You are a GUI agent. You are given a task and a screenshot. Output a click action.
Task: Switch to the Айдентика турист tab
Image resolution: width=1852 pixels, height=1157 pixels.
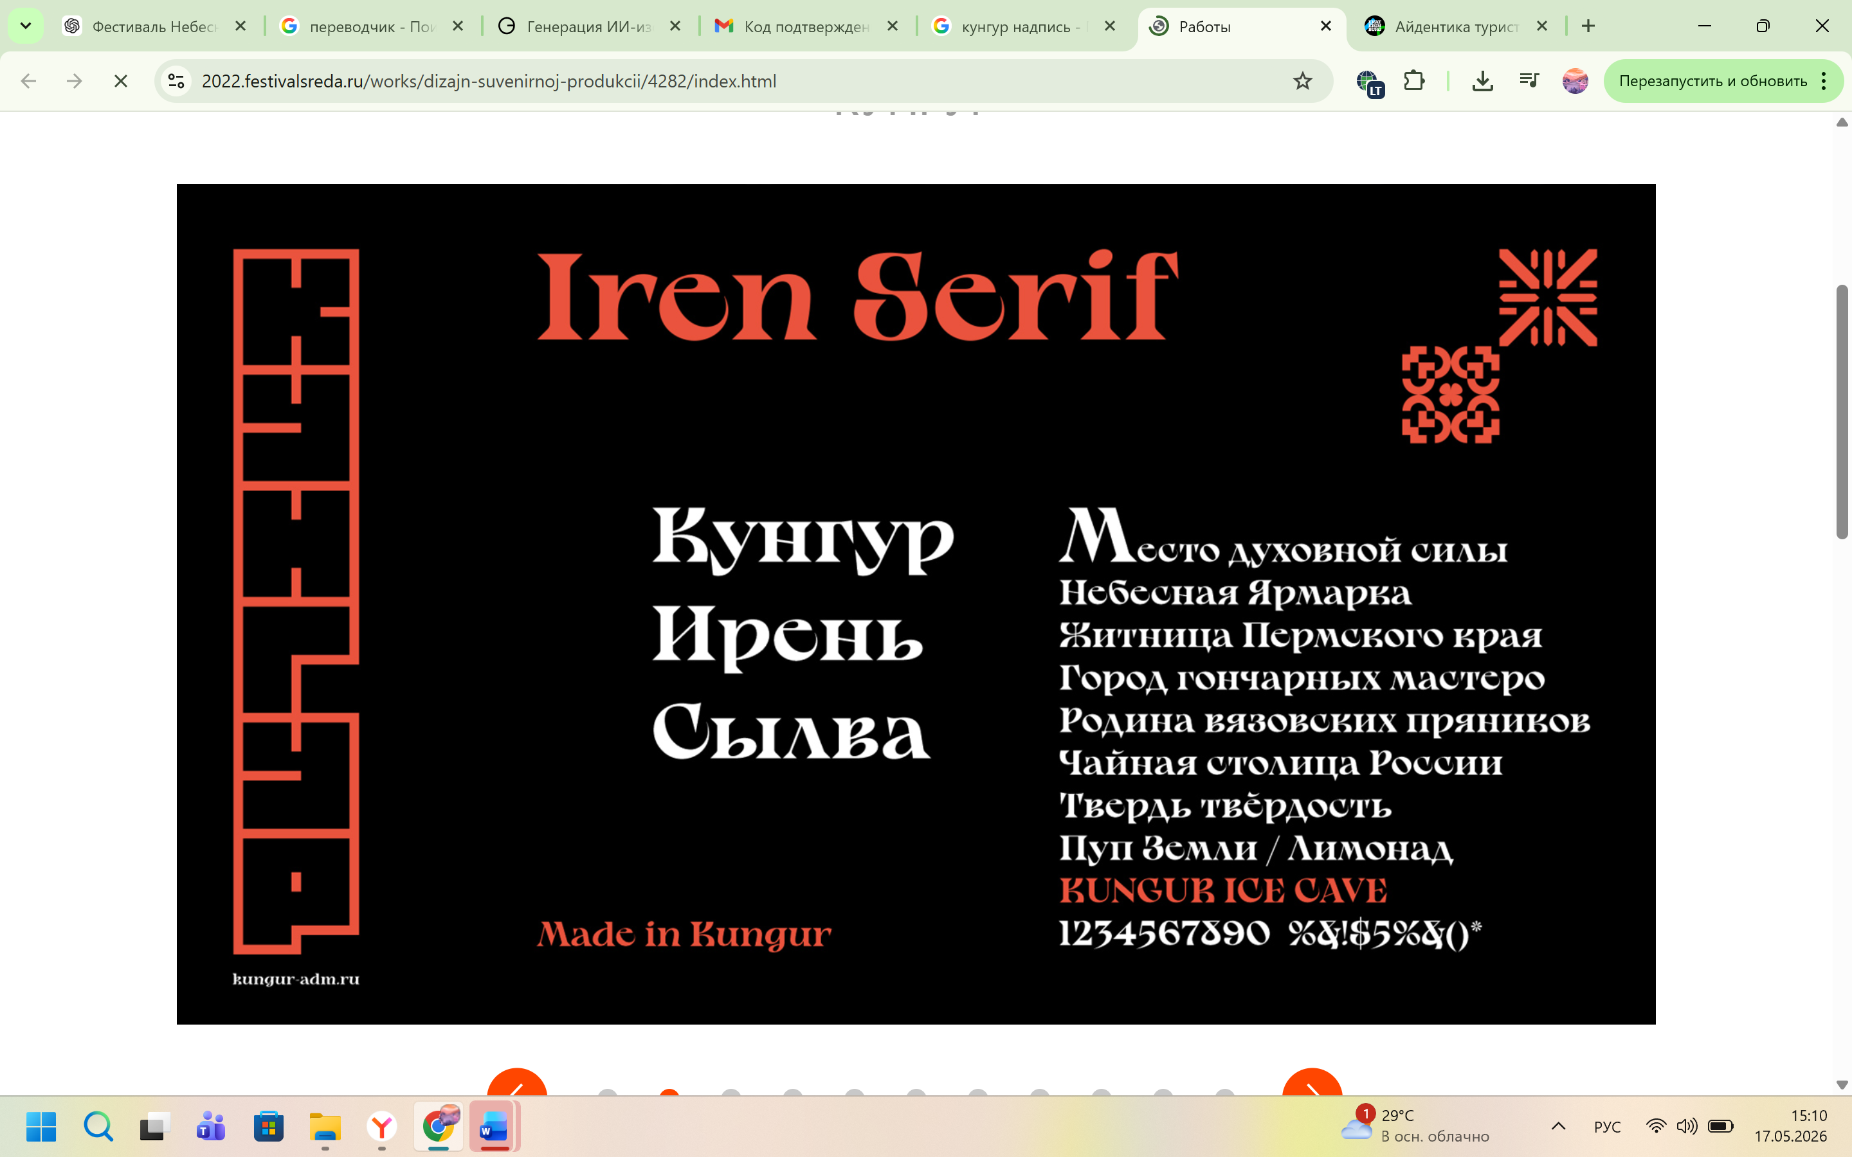point(1457,26)
